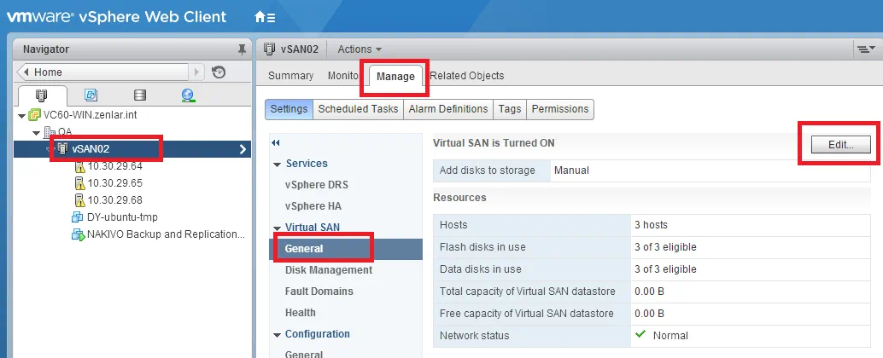Open the navigation history icon

219,72
